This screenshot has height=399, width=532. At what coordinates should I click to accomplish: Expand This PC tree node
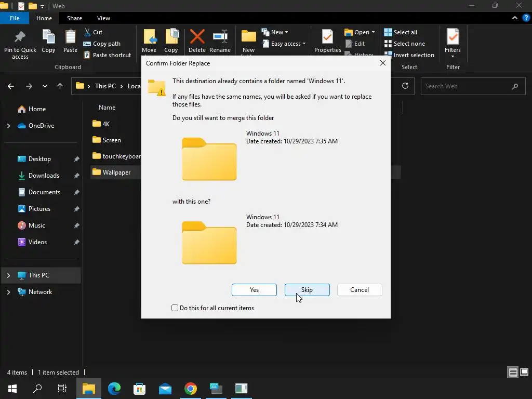coord(8,275)
